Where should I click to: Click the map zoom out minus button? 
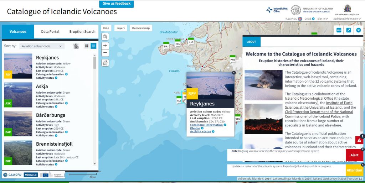(x=105, y=53)
